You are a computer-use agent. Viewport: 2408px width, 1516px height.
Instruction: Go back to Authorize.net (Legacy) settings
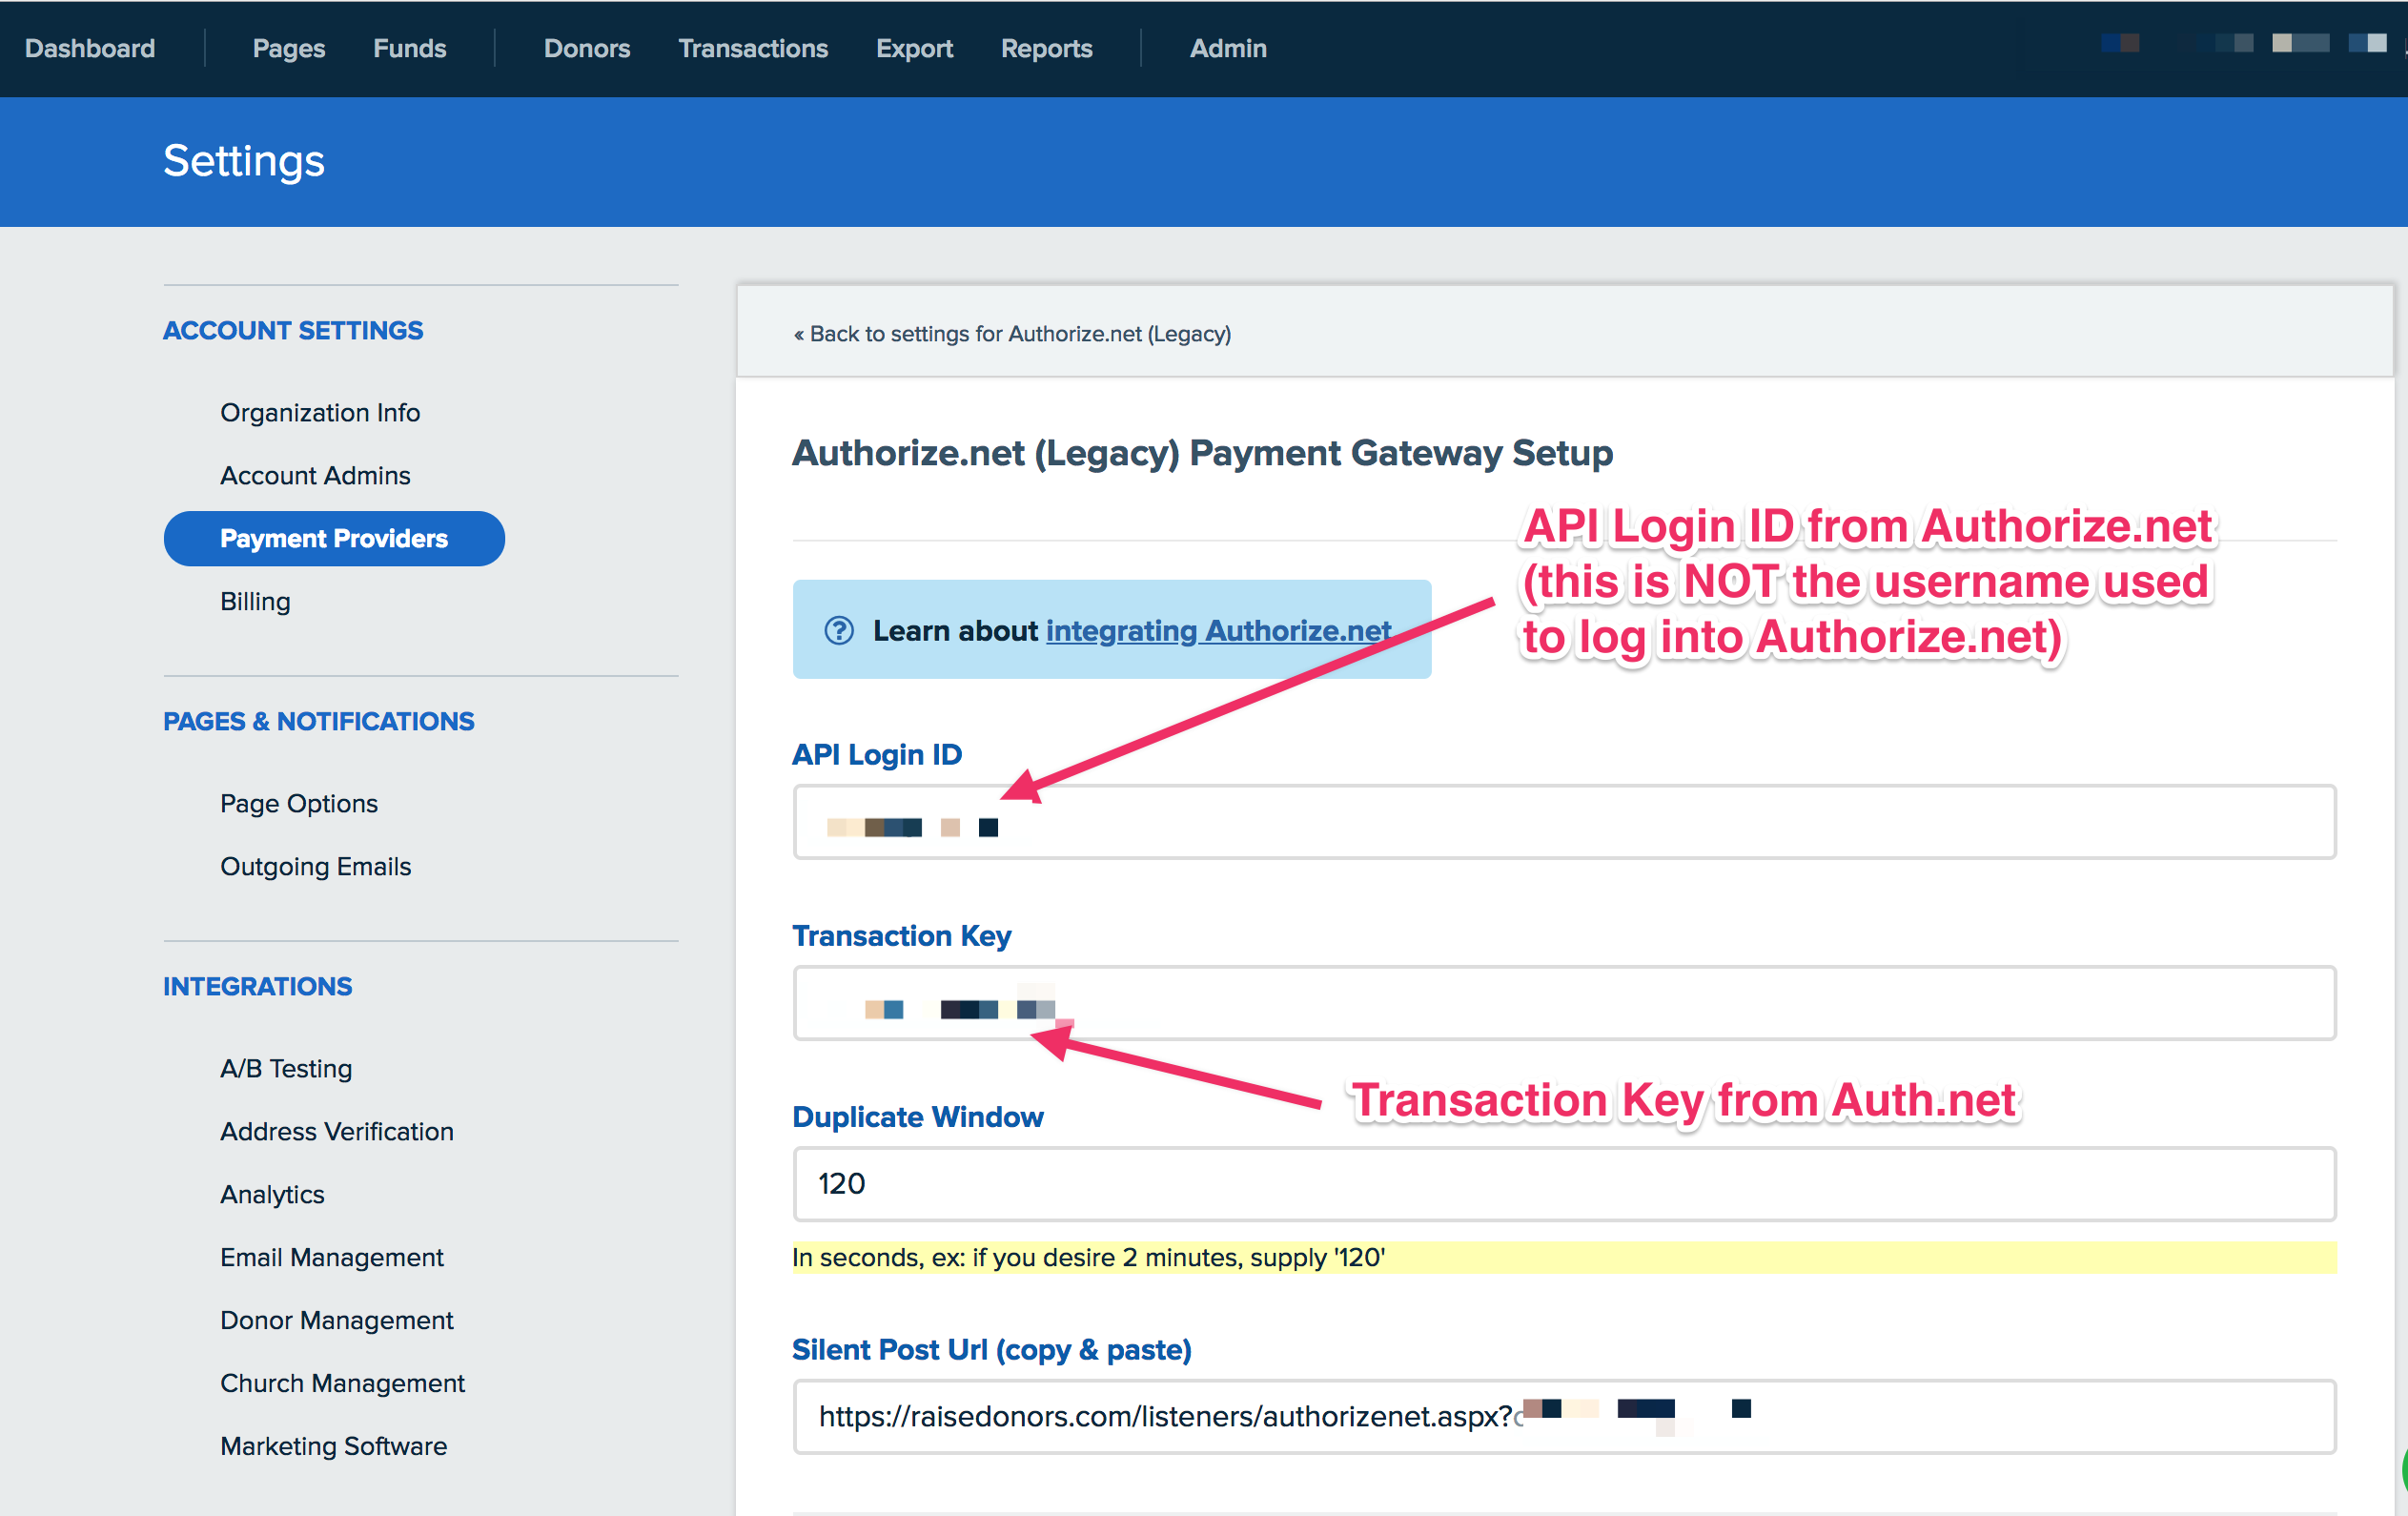(1012, 334)
